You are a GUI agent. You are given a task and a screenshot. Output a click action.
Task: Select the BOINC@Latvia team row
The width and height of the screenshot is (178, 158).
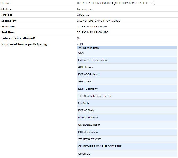pyautogui.click(x=127, y=132)
